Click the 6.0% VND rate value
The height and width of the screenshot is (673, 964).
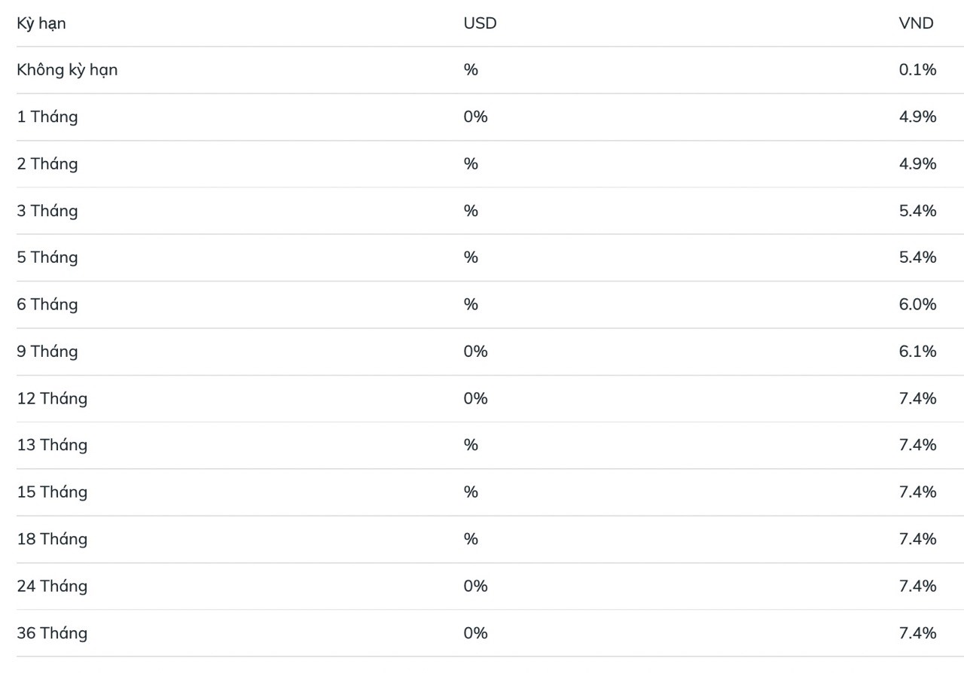[x=917, y=304]
